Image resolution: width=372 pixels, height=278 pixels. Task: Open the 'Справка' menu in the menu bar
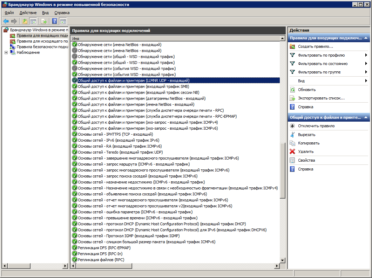(x=62, y=13)
